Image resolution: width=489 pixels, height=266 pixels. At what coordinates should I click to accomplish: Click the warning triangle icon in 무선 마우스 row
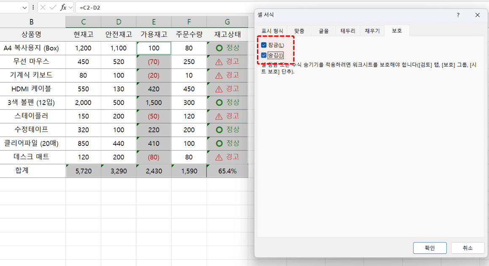click(219, 62)
